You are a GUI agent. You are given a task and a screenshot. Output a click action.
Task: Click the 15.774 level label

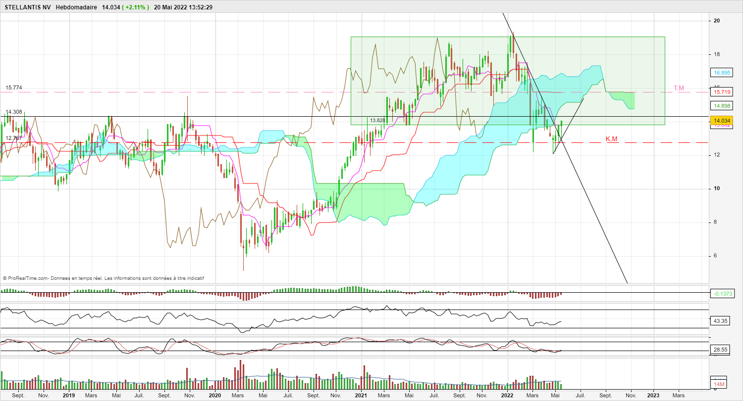click(x=14, y=88)
